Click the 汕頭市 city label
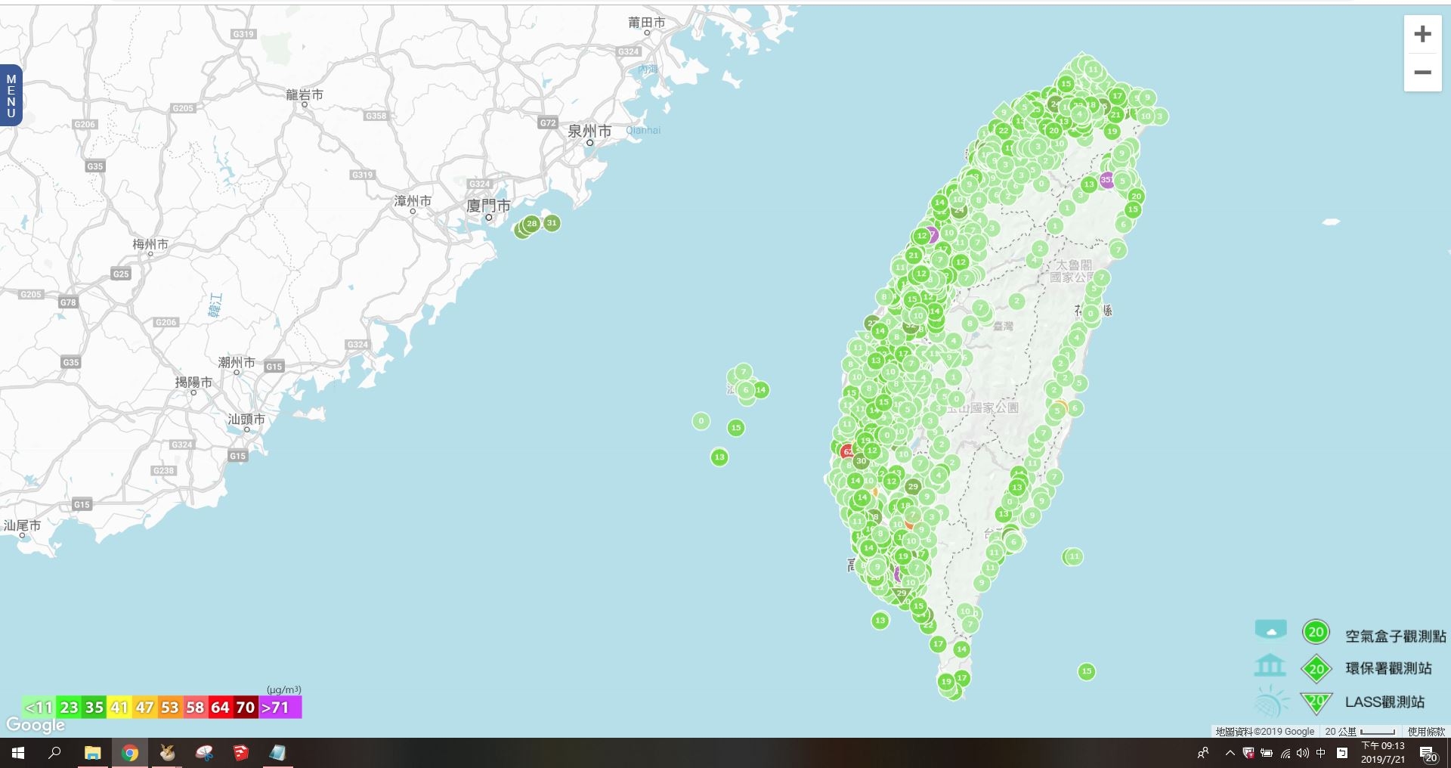 (246, 420)
